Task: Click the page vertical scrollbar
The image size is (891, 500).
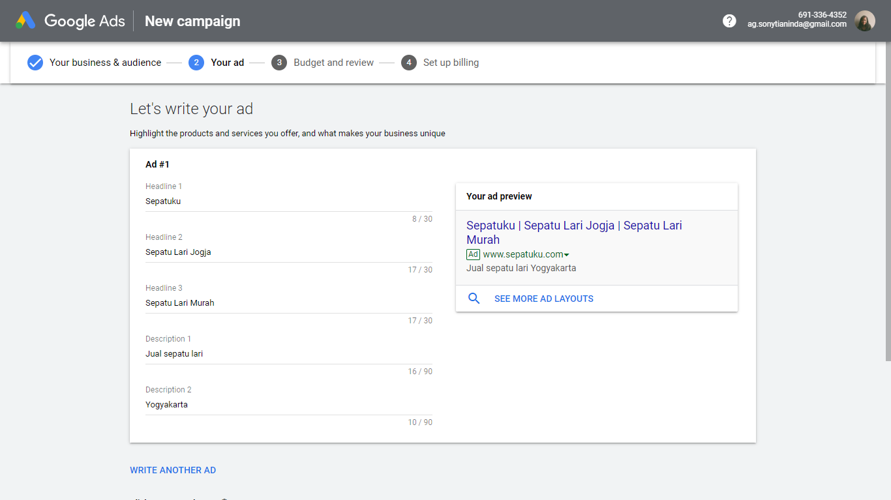Action: point(888,202)
